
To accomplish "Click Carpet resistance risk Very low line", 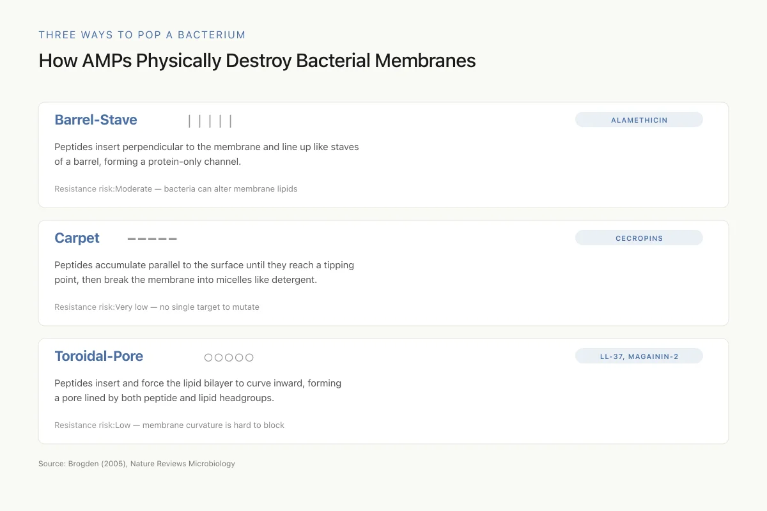I will pyautogui.click(x=157, y=307).
